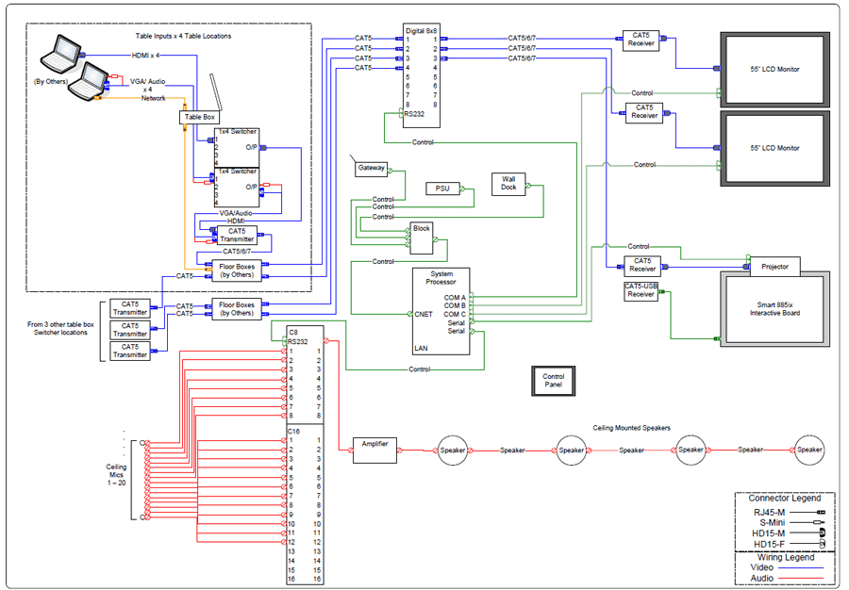Viewport: 849px width, 590px height.
Task: Click the Control Panel shape
Action: tap(553, 381)
